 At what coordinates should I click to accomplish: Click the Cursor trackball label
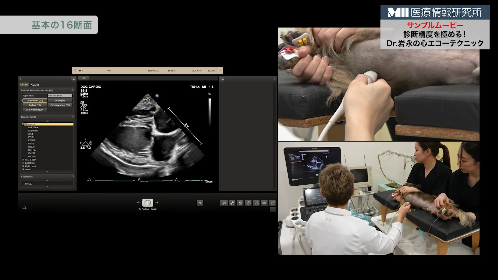[154, 209]
